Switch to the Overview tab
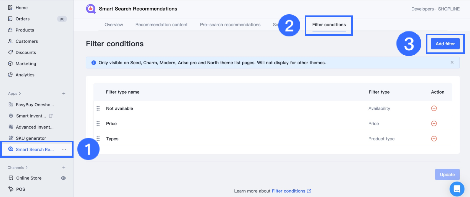The image size is (470, 197). [114, 25]
